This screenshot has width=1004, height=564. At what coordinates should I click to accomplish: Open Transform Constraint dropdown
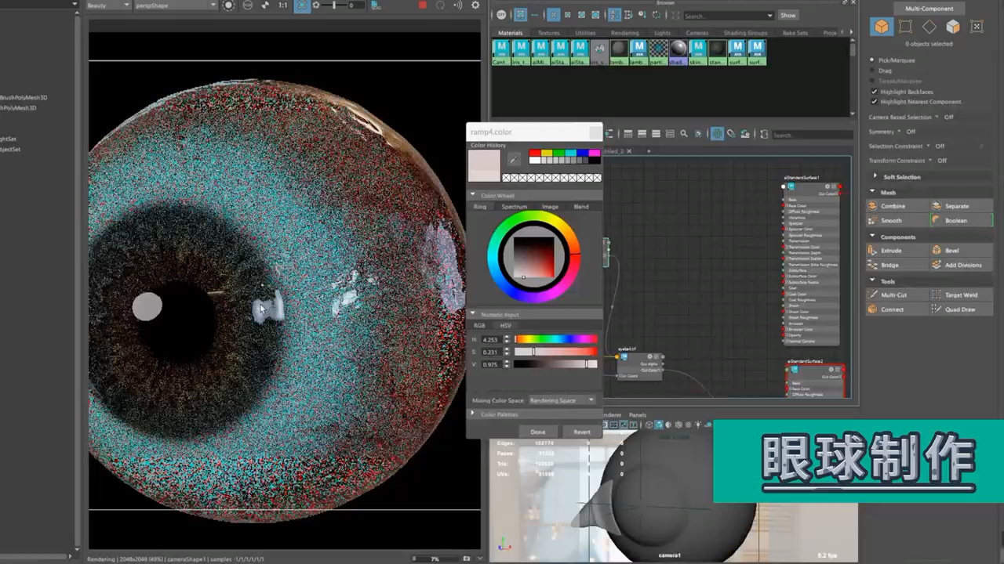pos(930,161)
